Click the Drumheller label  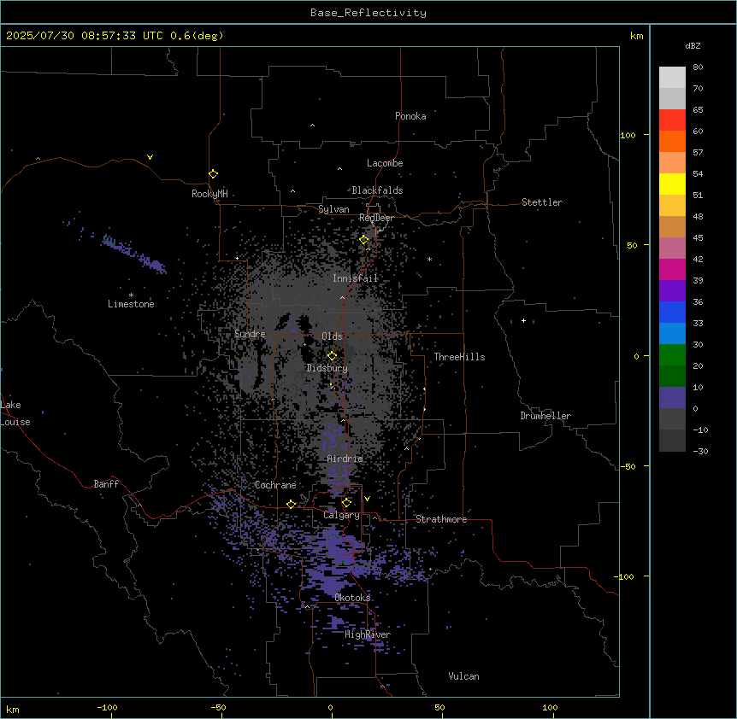tap(545, 416)
